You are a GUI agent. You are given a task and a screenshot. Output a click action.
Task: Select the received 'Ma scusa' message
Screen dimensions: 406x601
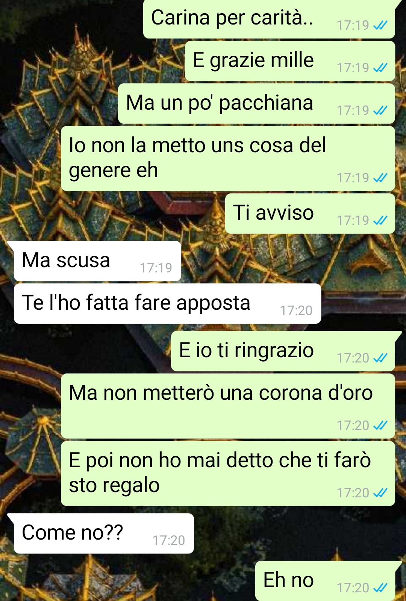(x=97, y=261)
